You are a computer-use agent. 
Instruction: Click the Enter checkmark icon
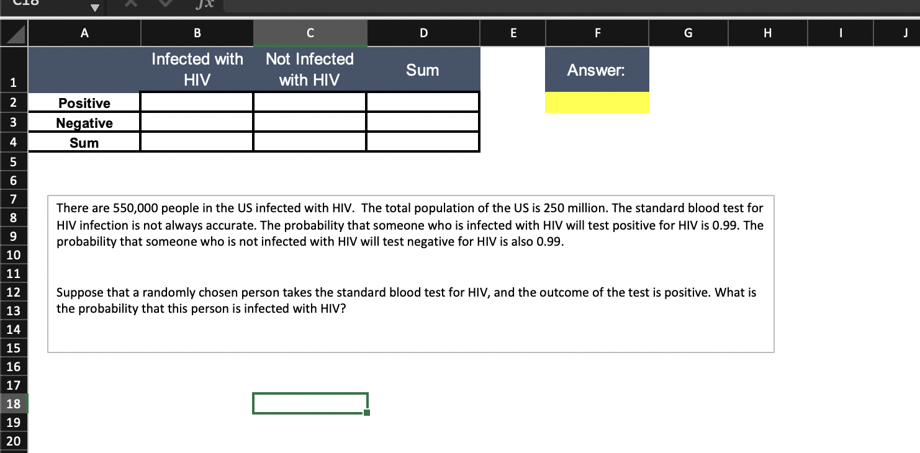click(x=165, y=4)
